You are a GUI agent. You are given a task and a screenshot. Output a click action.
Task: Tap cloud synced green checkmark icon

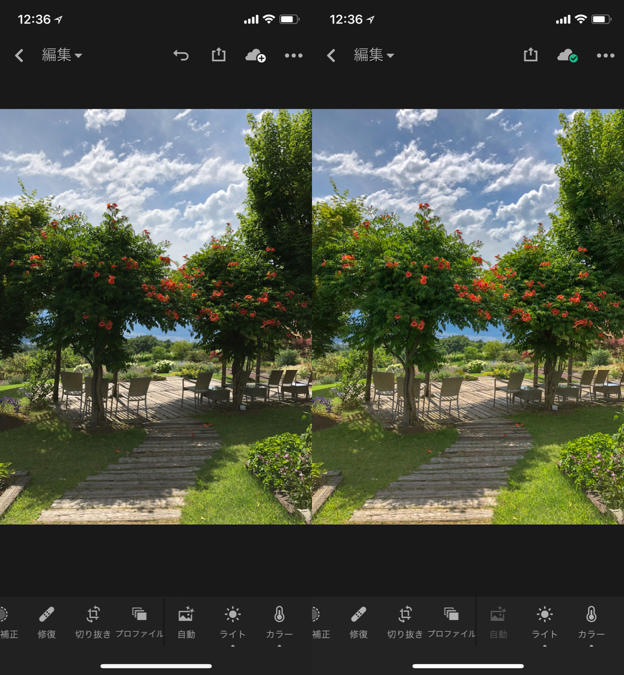tap(568, 55)
